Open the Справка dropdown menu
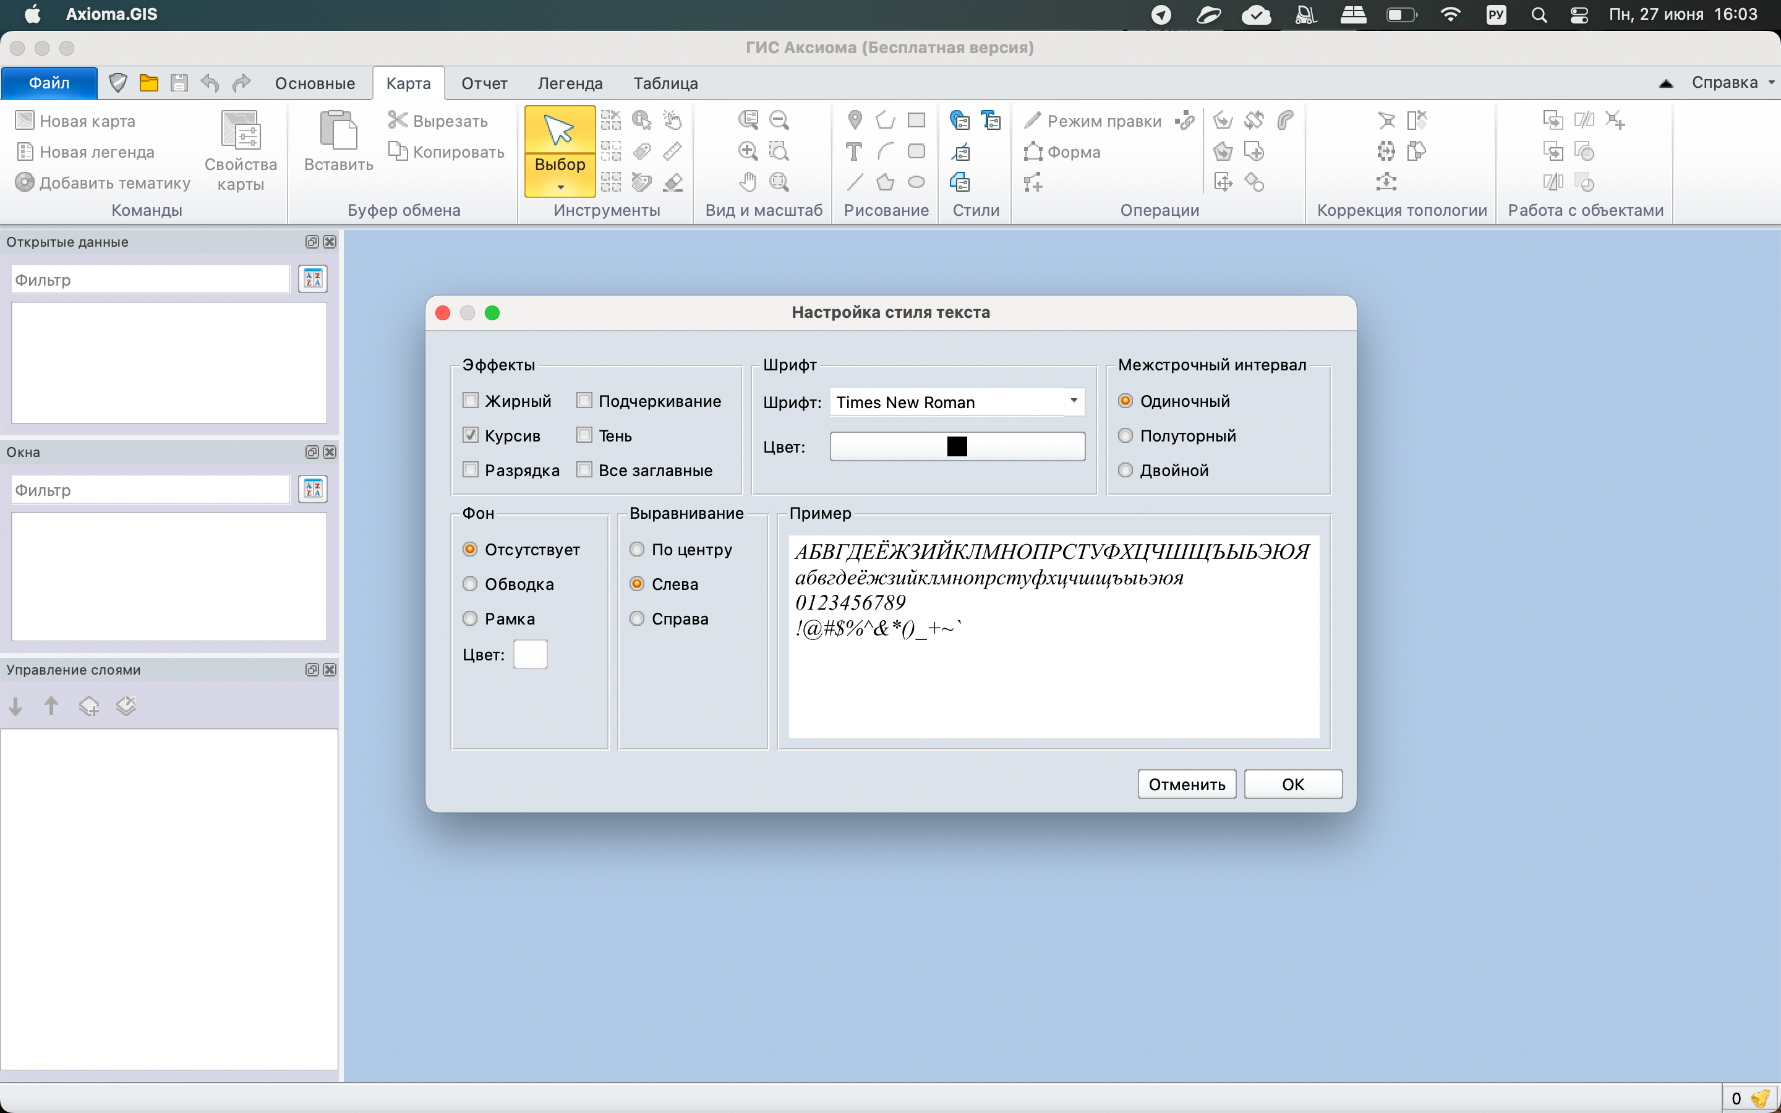 [x=1732, y=82]
